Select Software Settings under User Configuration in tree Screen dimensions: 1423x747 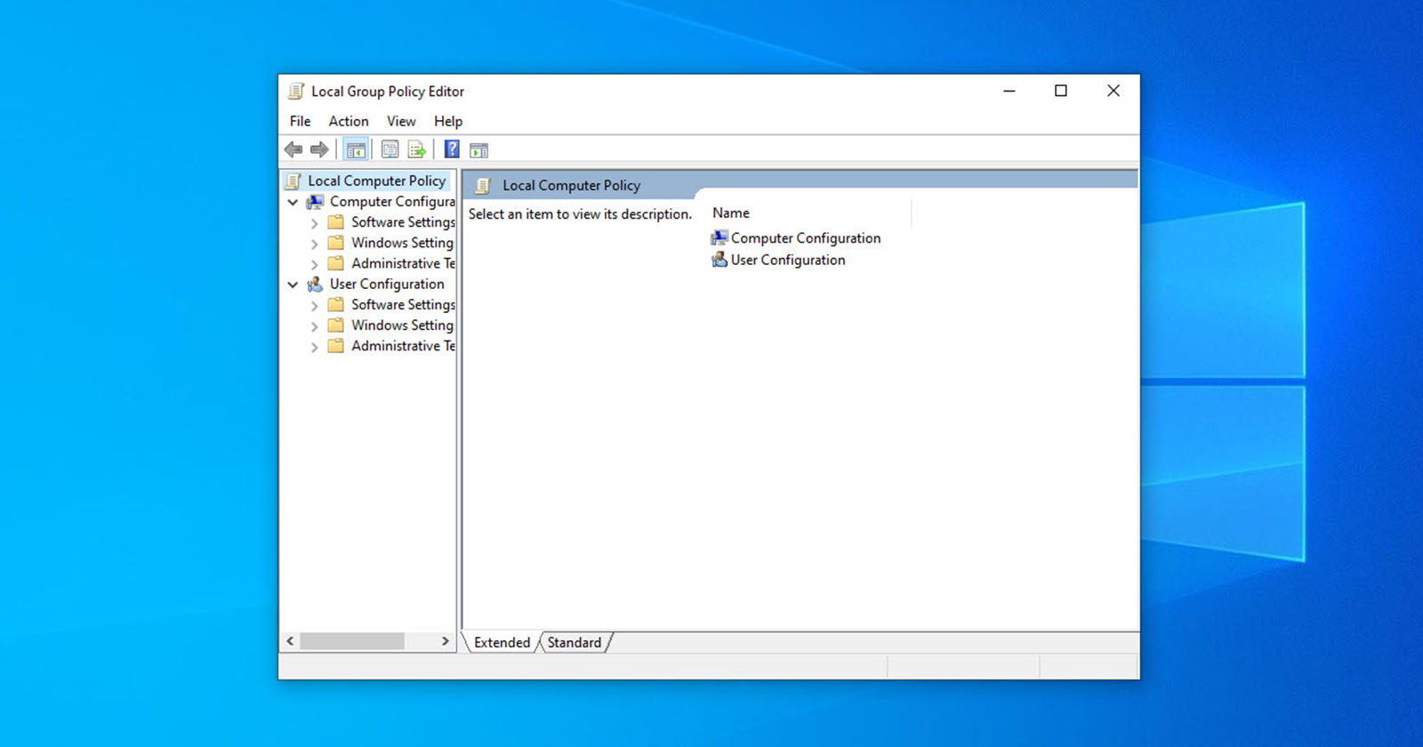[x=403, y=305]
